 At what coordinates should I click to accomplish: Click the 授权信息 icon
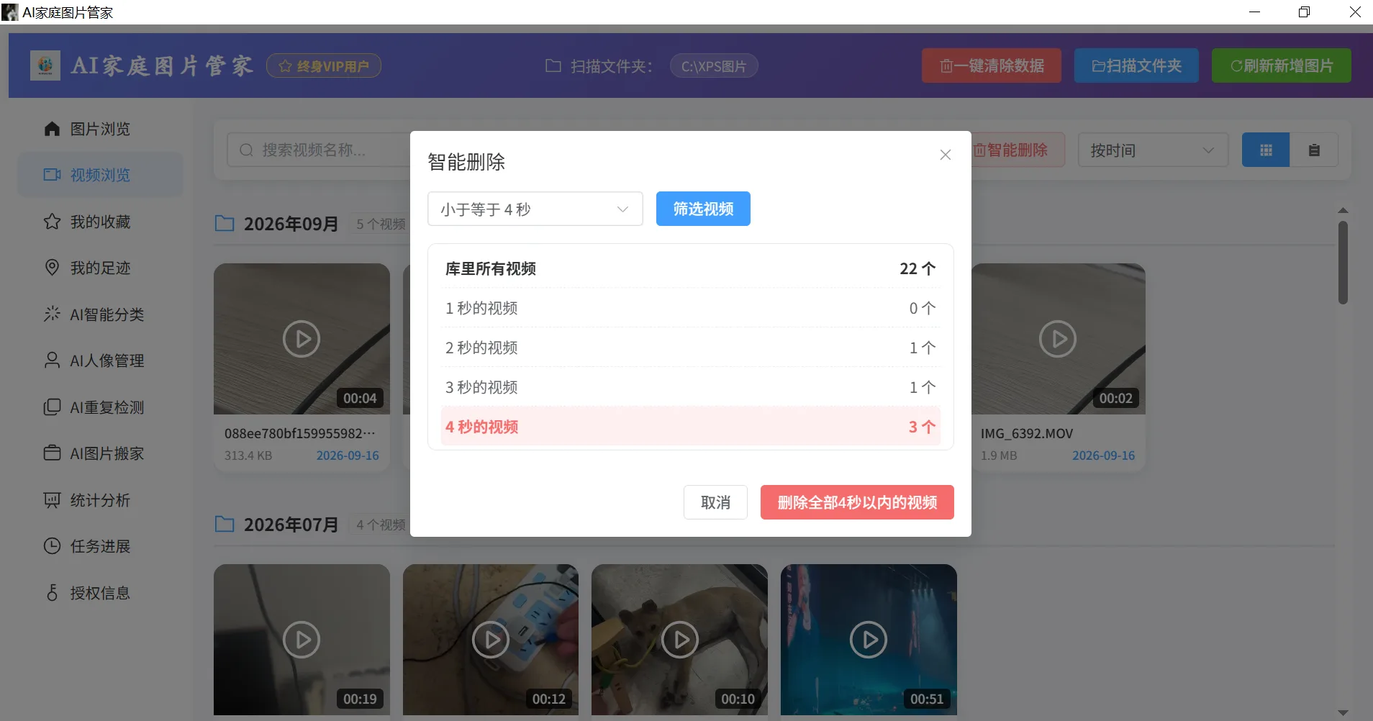[x=52, y=592]
